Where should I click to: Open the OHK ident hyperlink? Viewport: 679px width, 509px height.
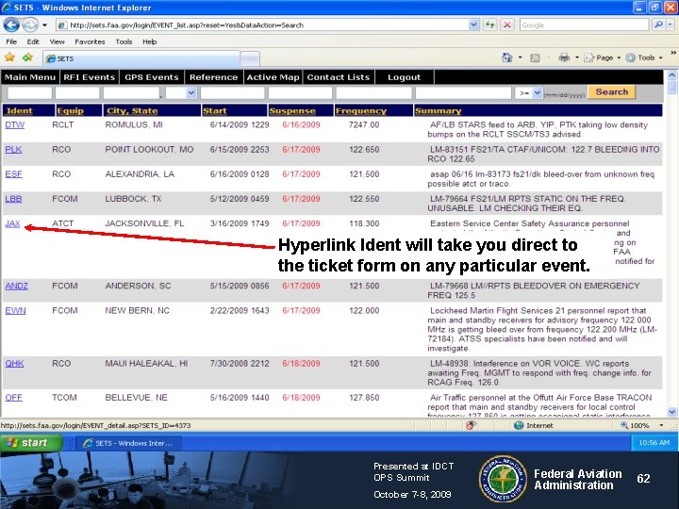point(14,363)
